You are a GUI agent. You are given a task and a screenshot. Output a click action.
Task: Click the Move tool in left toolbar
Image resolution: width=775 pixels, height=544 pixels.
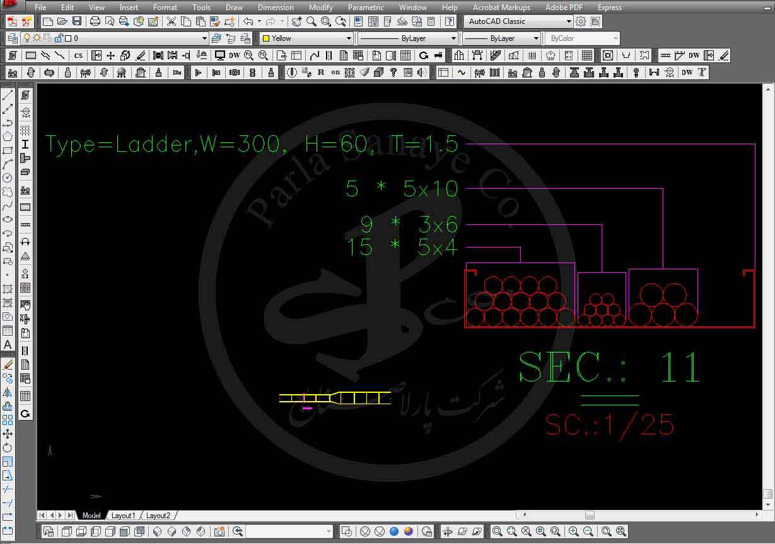(8, 434)
